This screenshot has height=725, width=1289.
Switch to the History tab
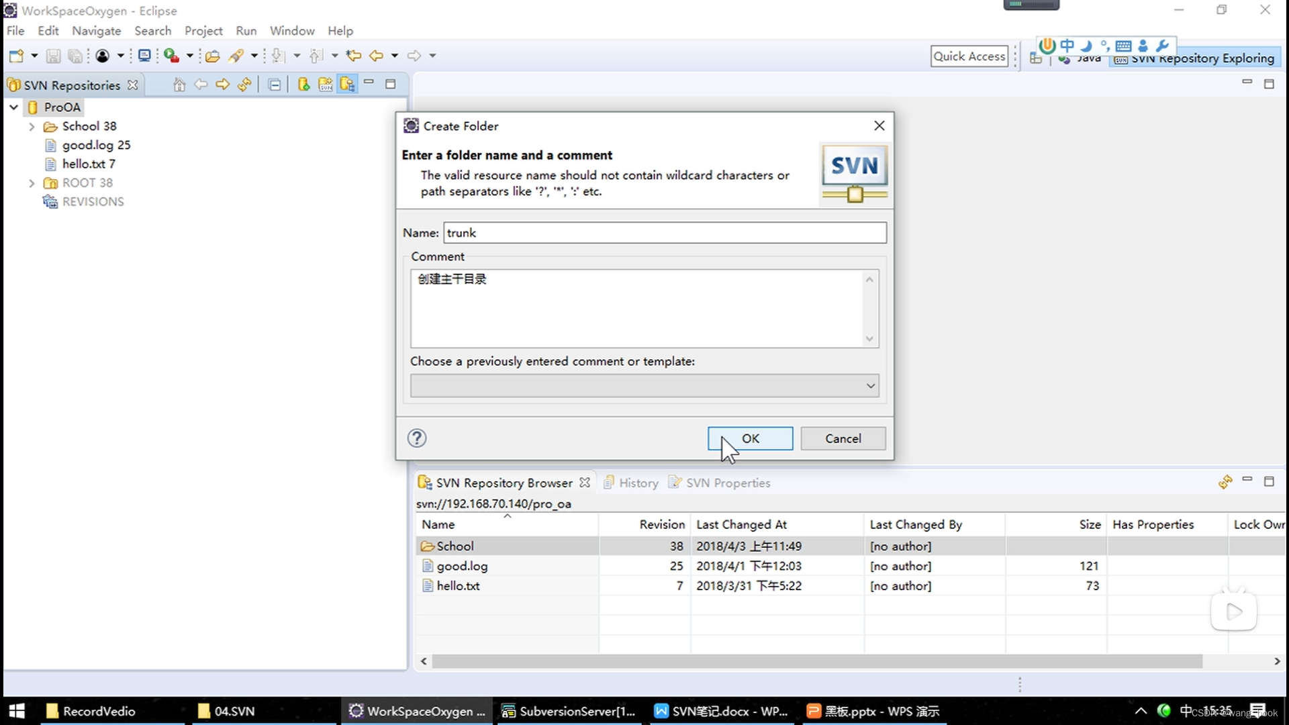[631, 483]
